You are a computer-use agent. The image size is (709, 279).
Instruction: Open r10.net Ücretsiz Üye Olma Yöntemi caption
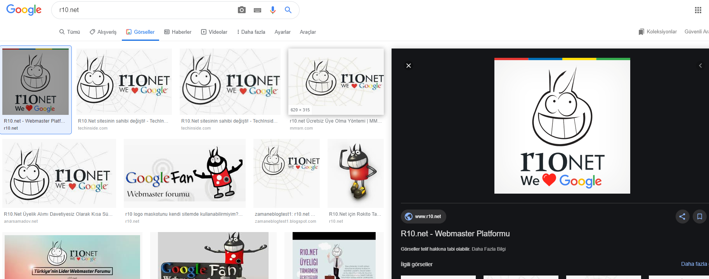(336, 121)
